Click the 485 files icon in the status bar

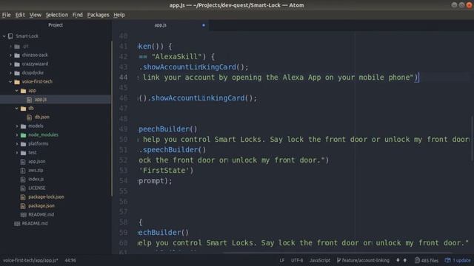click(417, 260)
